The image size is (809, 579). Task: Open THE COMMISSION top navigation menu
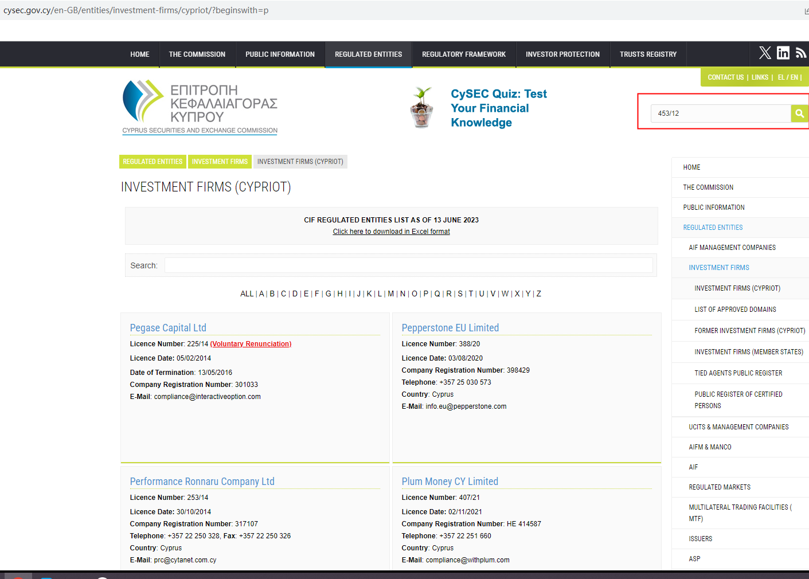(x=197, y=54)
